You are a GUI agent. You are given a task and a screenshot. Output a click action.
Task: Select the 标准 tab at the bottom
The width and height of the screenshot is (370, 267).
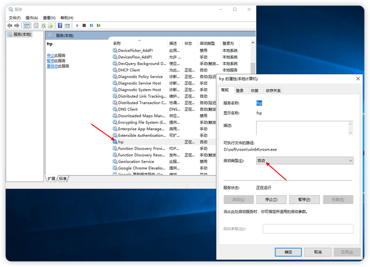point(63,178)
